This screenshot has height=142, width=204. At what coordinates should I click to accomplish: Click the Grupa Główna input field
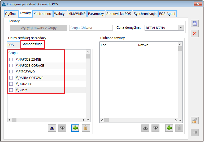tap(91, 28)
